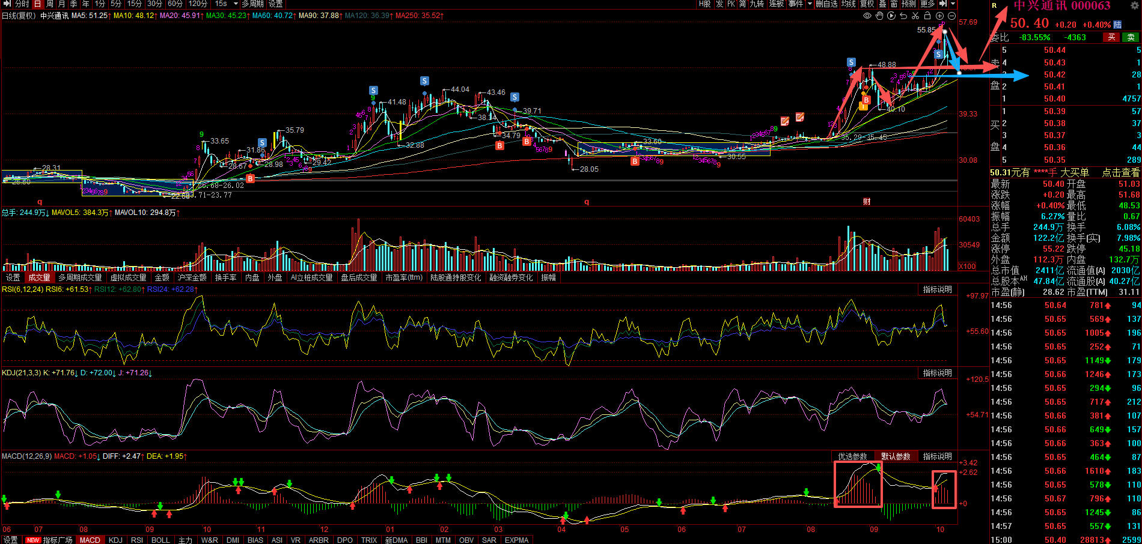Switch volume panel to AI立桩成交量
The image size is (1142, 544).
point(311,277)
